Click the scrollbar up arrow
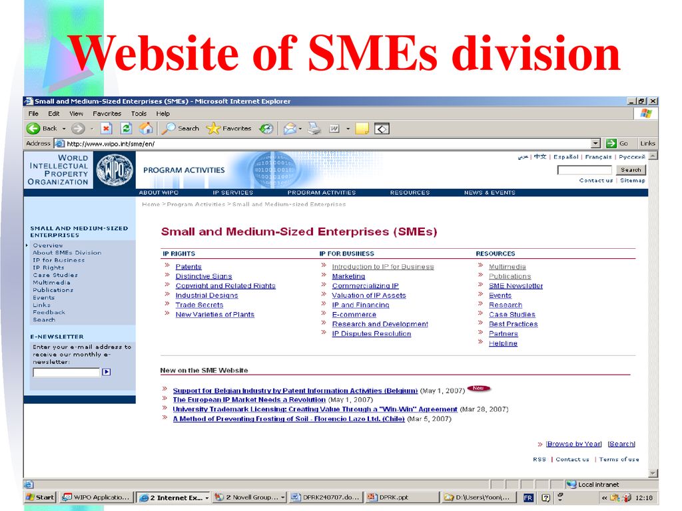 pyautogui.click(x=653, y=156)
